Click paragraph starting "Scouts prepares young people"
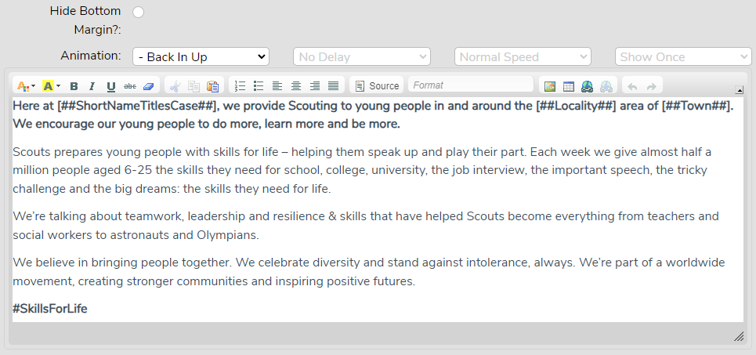The image size is (756, 355). [x=362, y=170]
